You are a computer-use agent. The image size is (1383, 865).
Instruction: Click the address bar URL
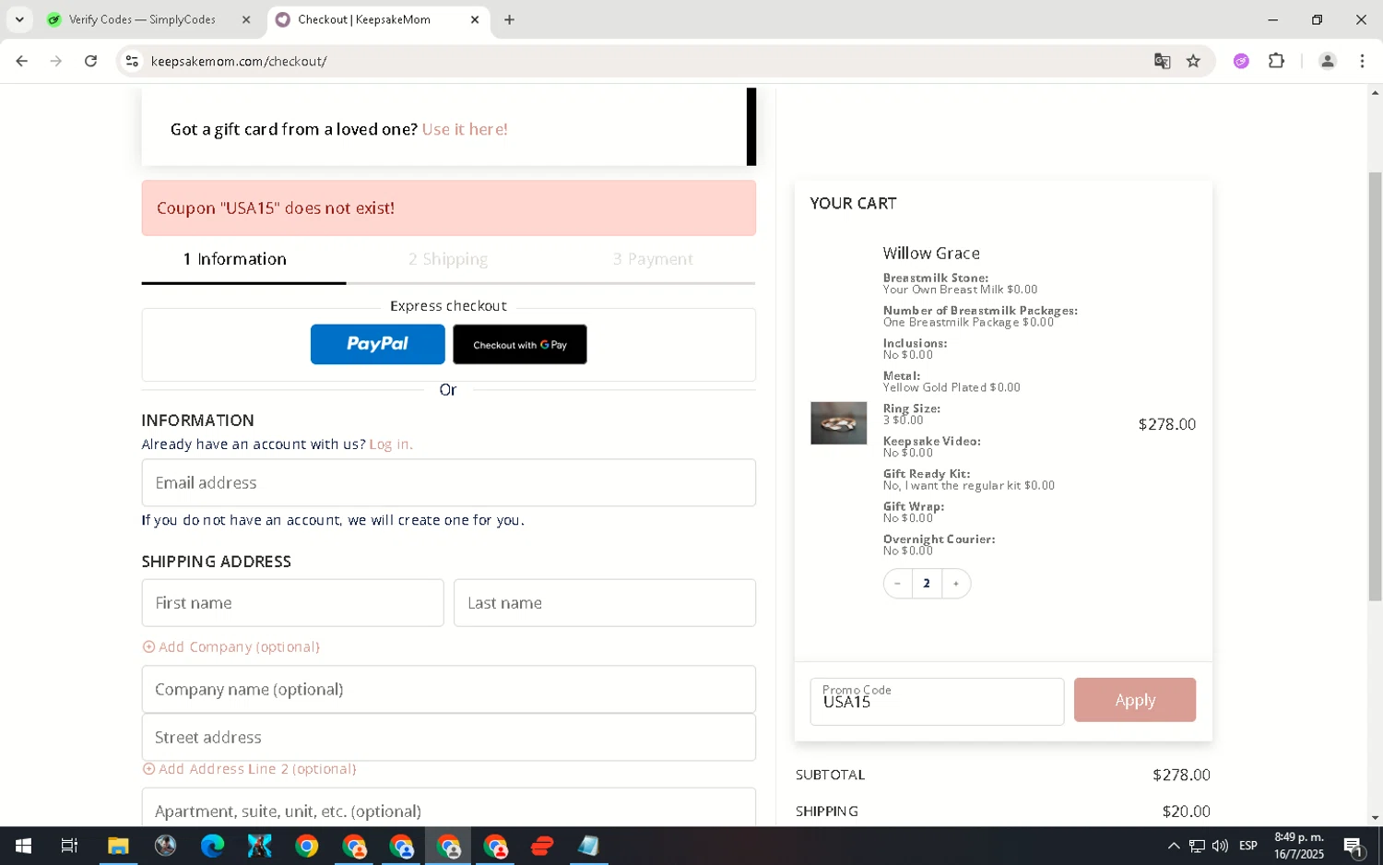pyautogui.click(x=239, y=61)
